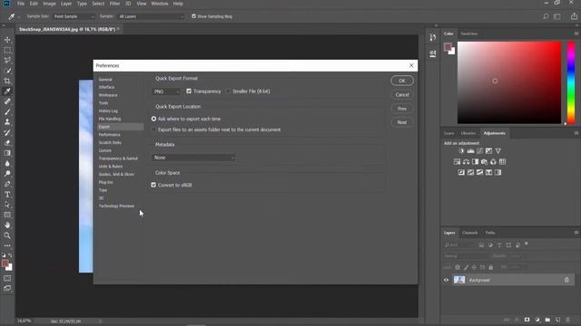Select the Clone Stamp tool
The image size is (581, 326).
point(7,122)
